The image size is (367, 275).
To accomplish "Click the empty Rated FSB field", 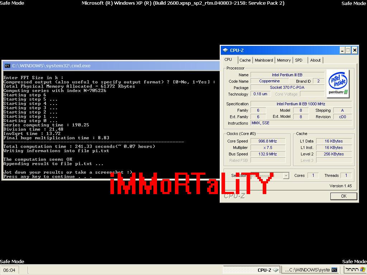I will [x=268, y=160].
